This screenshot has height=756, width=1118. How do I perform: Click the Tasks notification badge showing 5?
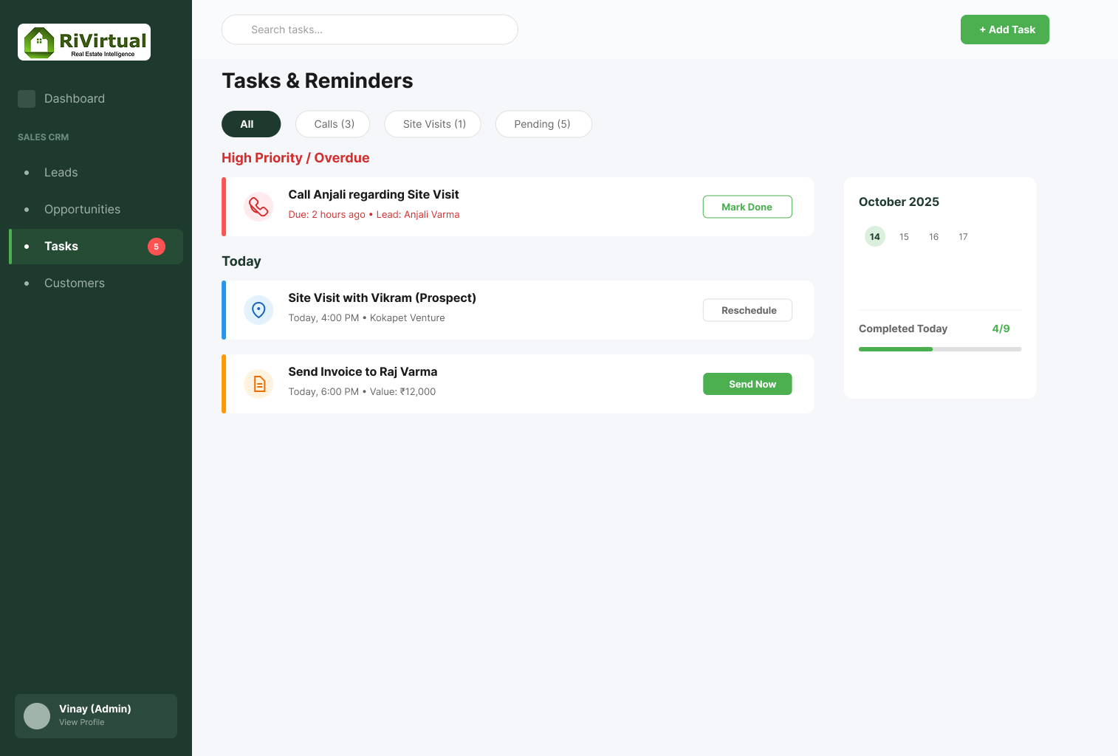pyautogui.click(x=157, y=247)
